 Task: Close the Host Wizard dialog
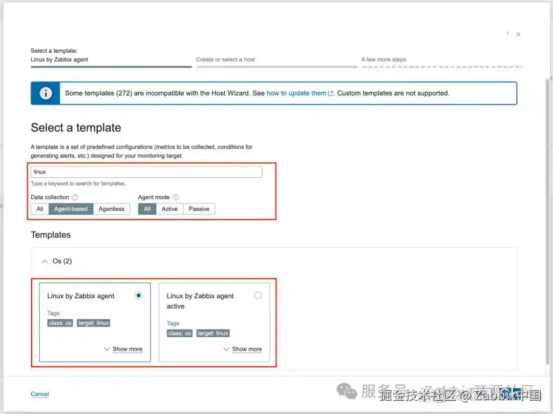[518, 34]
